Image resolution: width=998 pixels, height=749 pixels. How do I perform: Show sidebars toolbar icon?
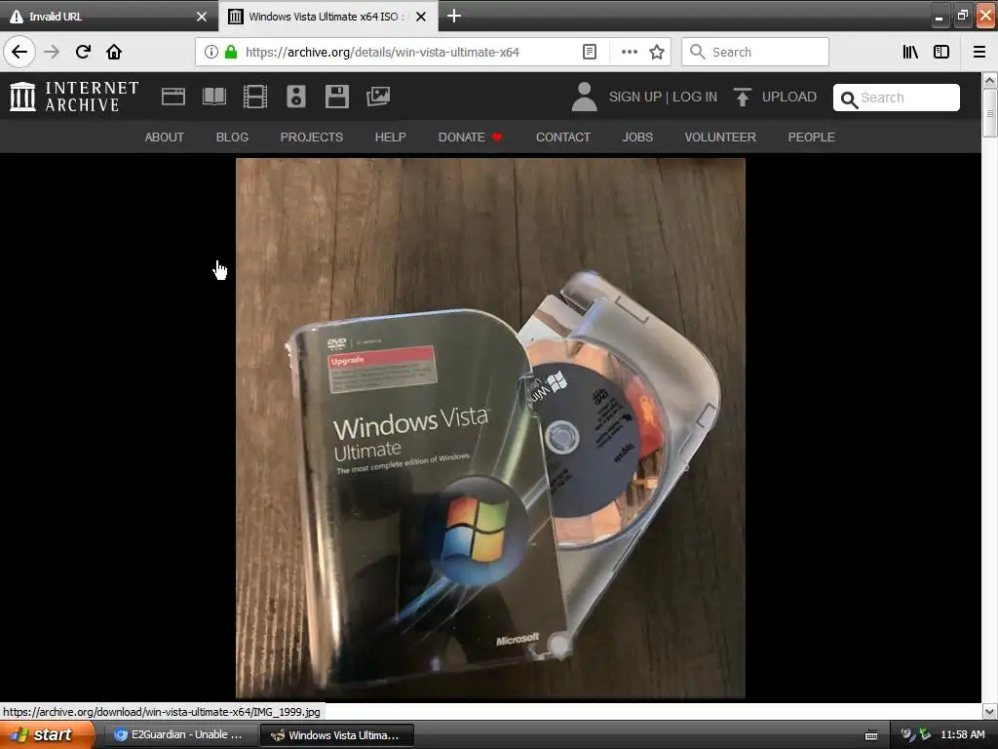point(941,52)
